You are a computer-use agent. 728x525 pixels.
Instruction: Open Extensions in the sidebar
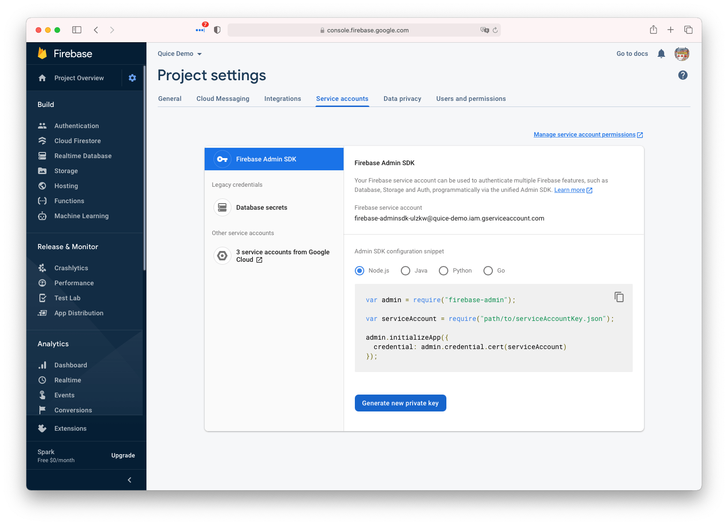tap(70, 428)
